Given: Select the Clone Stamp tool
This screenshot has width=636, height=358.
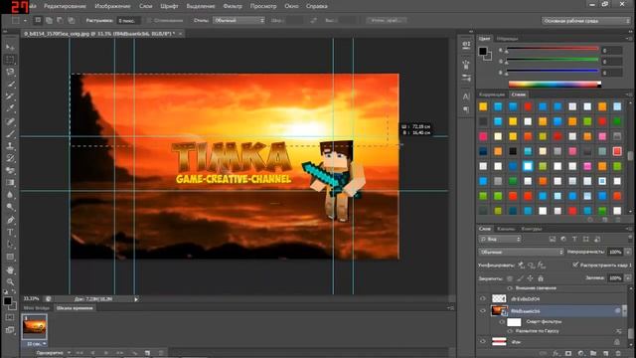Looking at the screenshot, I should point(10,146).
